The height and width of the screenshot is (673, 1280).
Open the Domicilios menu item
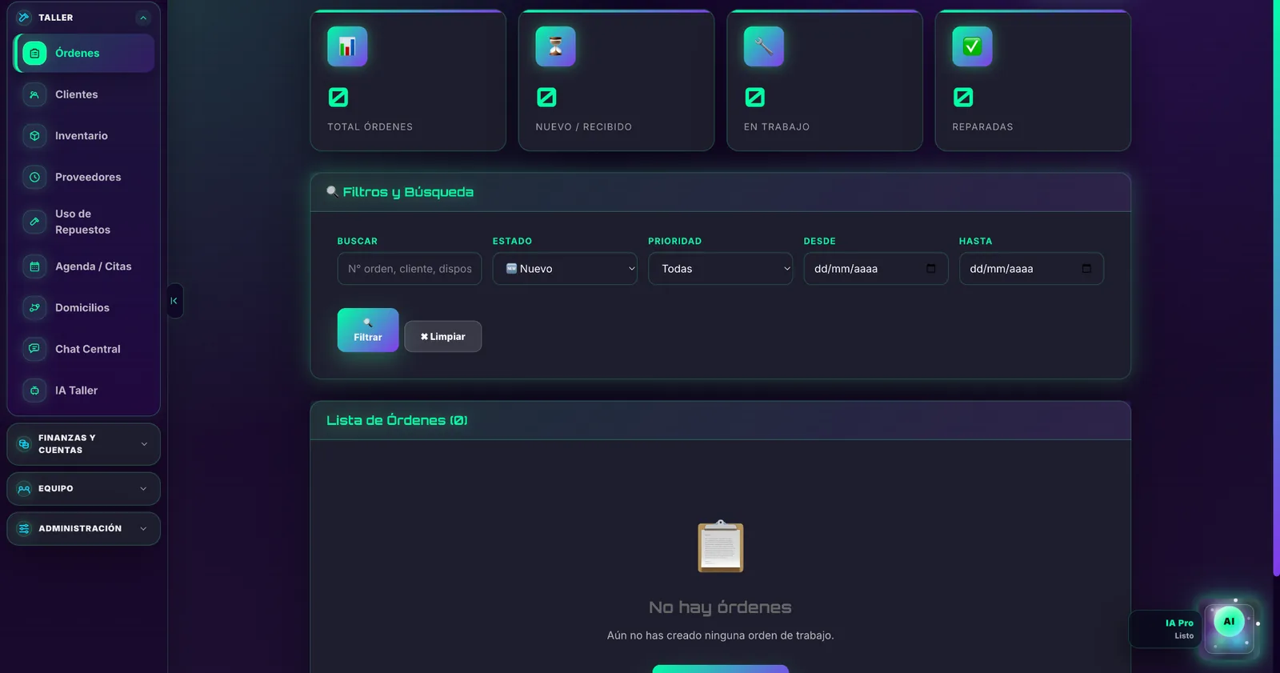pos(84,307)
